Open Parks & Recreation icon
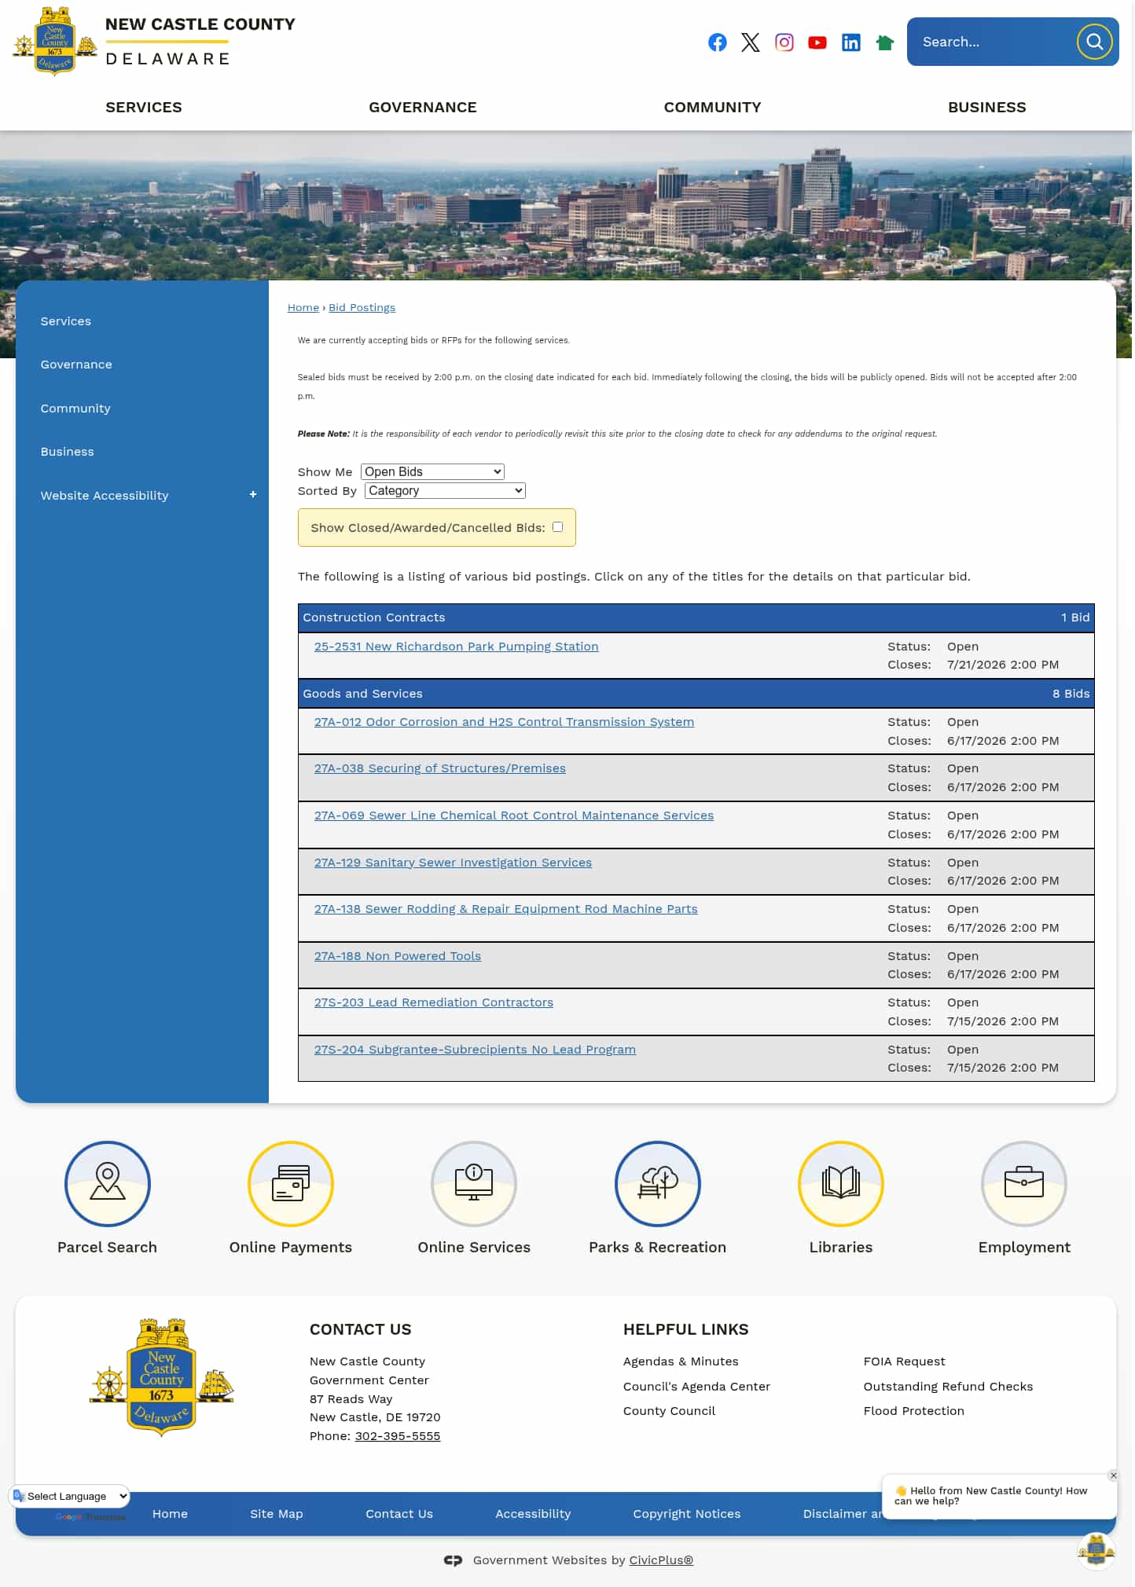 (658, 1184)
